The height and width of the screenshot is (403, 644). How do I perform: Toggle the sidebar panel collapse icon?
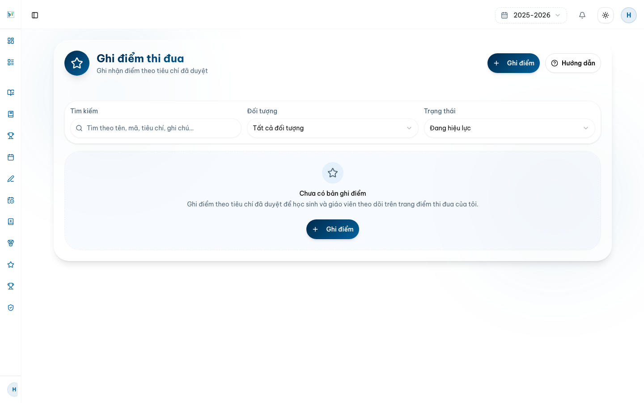pos(35,15)
